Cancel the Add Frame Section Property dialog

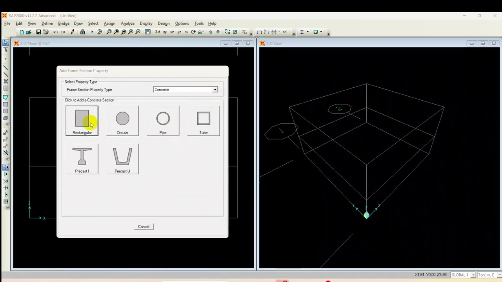click(144, 227)
